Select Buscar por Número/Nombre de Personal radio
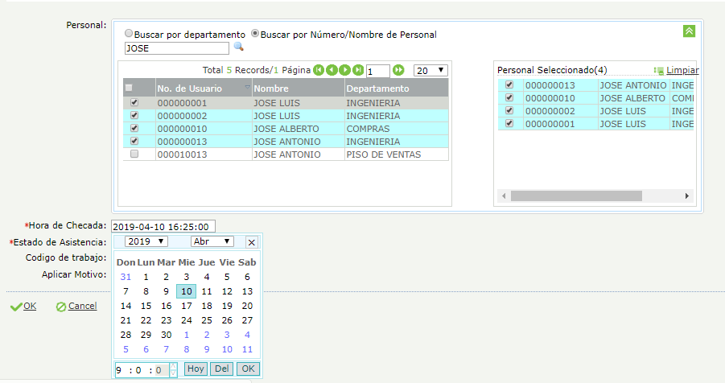Image resolution: width=725 pixels, height=383 pixels. click(255, 33)
